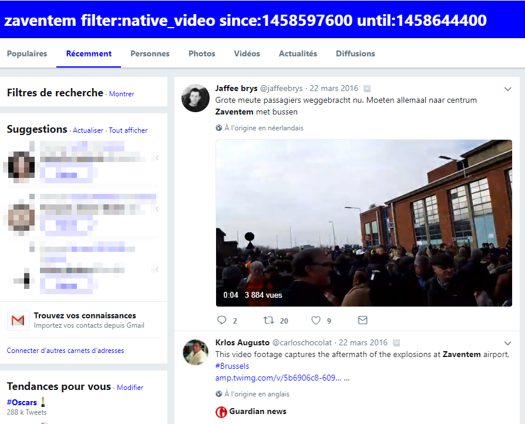Click the Jaffee brys display name
Image resolution: width=525 pixels, height=424 pixels.
pyautogui.click(x=237, y=89)
